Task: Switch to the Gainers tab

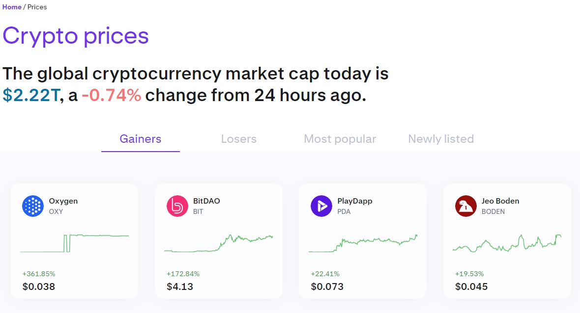Action: pos(141,139)
